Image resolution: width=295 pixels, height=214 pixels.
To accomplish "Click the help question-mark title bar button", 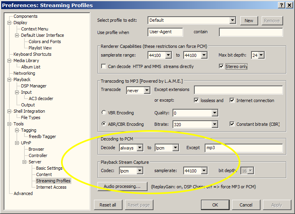I will [281, 5].
